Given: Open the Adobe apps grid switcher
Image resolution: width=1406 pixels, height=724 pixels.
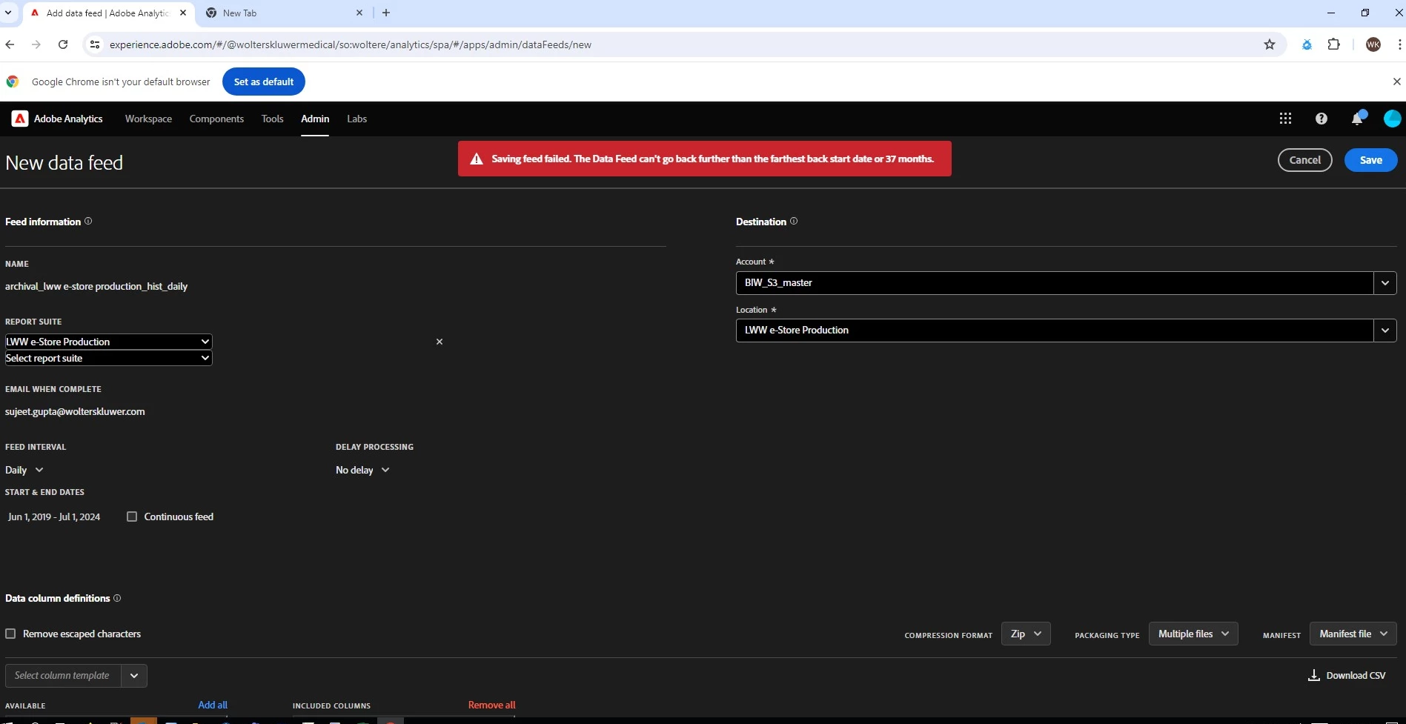Looking at the screenshot, I should [x=1285, y=119].
